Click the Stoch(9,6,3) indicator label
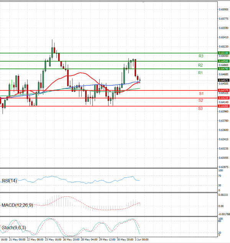The height and width of the screenshot is (243, 230). 14,228
